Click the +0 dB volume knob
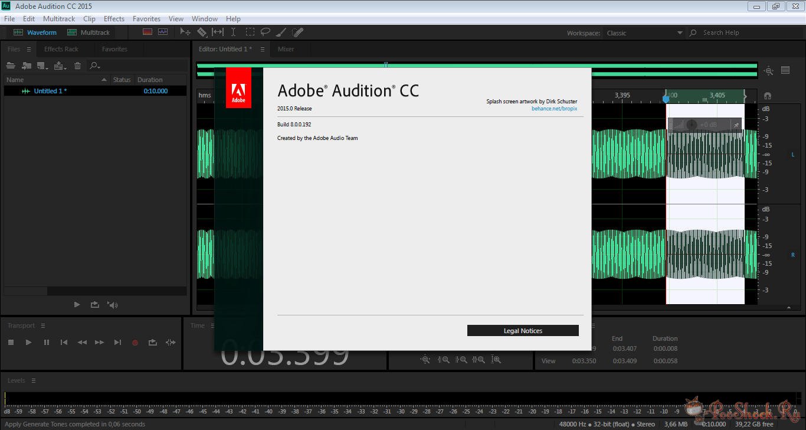 pyautogui.click(x=693, y=125)
